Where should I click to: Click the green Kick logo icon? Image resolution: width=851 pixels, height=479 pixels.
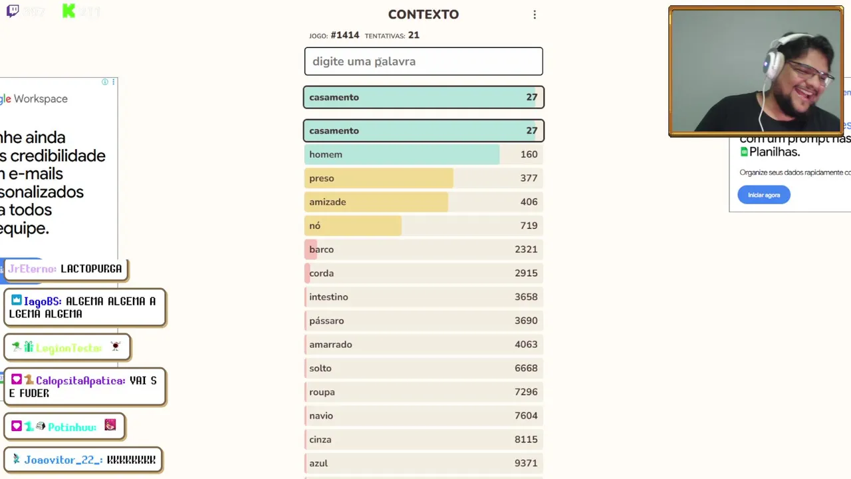68,11
